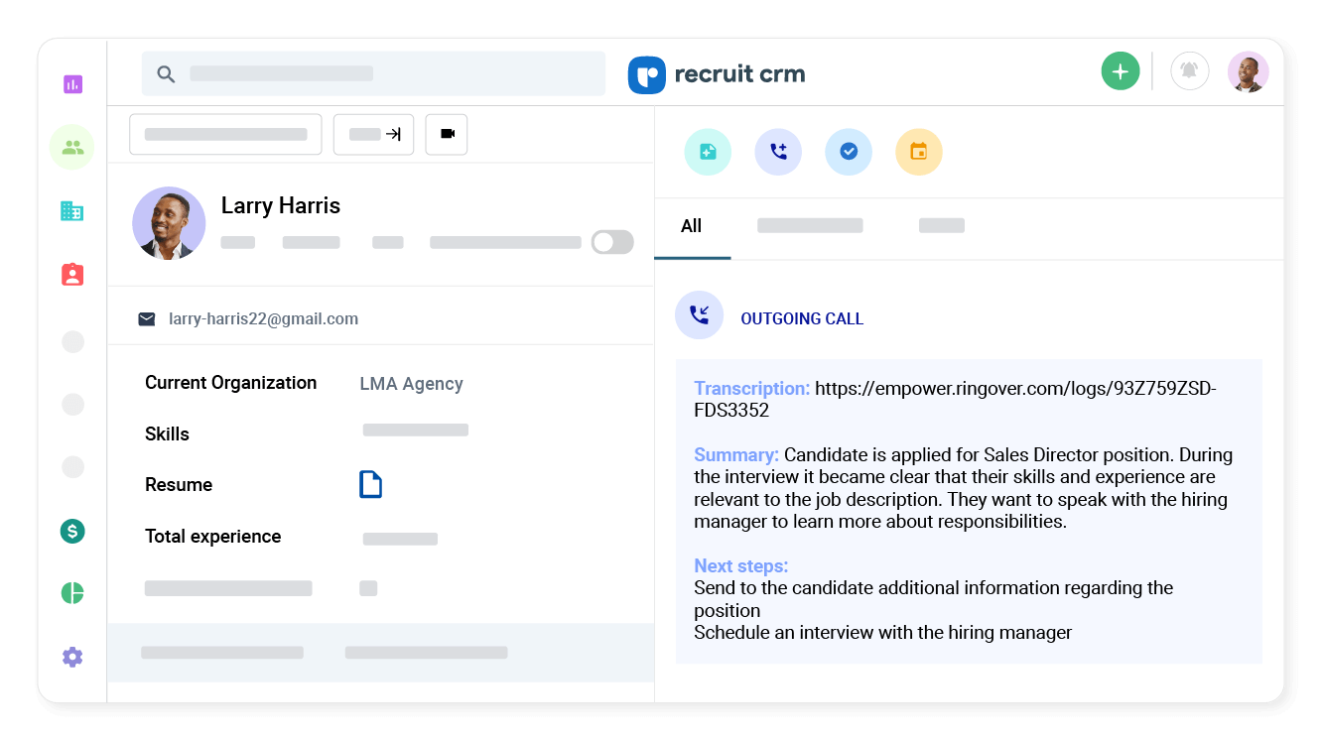This screenshot has width=1322, height=741.
Task: Schedule a meeting with the orange calendar icon
Action: click(x=919, y=151)
